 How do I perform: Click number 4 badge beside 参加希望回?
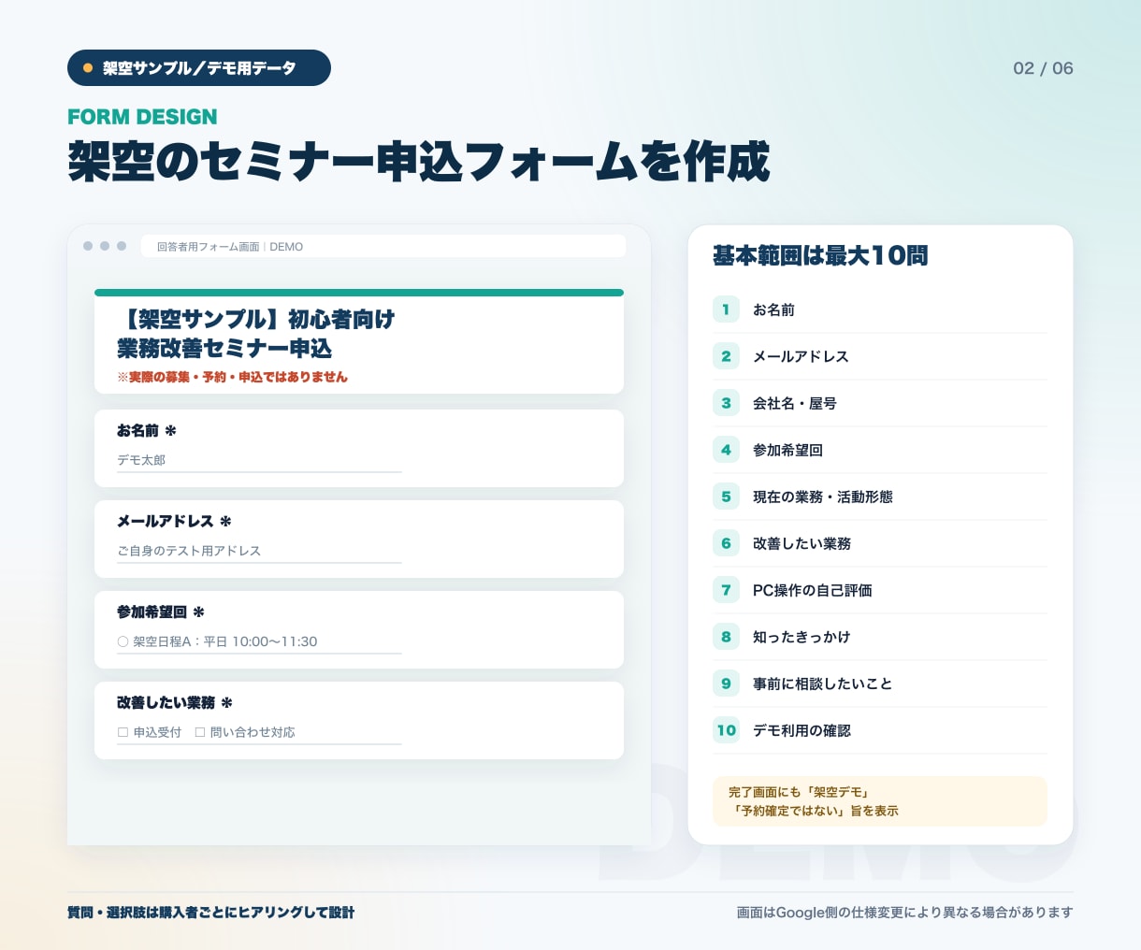point(726,450)
